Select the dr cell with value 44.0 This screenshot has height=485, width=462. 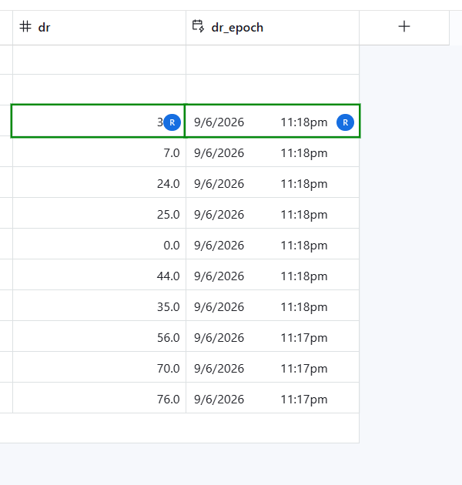pyautogui.click(x=99, y=275)
